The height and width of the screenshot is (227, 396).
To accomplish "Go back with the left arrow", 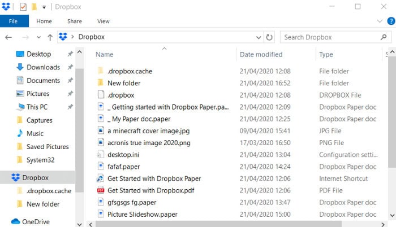I will tap(8, 37).
